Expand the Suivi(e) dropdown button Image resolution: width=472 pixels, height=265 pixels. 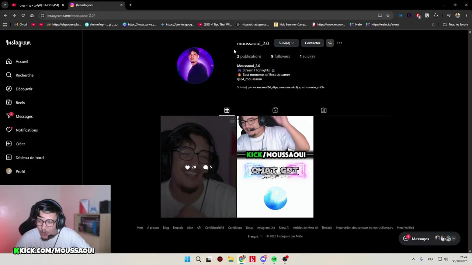(286, 43)
